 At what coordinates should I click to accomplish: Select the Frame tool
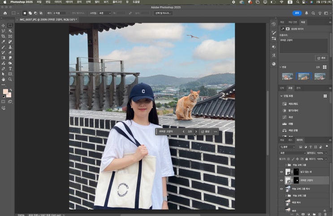pyautogui.click(x=10, y=36)
